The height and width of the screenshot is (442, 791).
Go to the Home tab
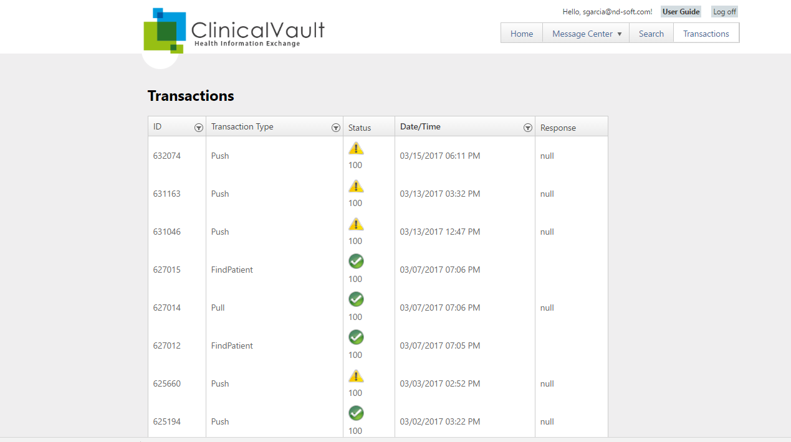tap(522, 34)
